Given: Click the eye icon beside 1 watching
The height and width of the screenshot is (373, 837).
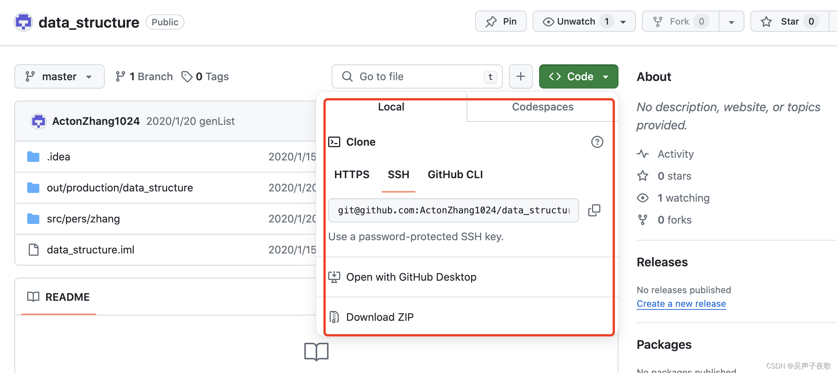Looking at the screenshot, I should pyautogui.click(x=643, y=198).
